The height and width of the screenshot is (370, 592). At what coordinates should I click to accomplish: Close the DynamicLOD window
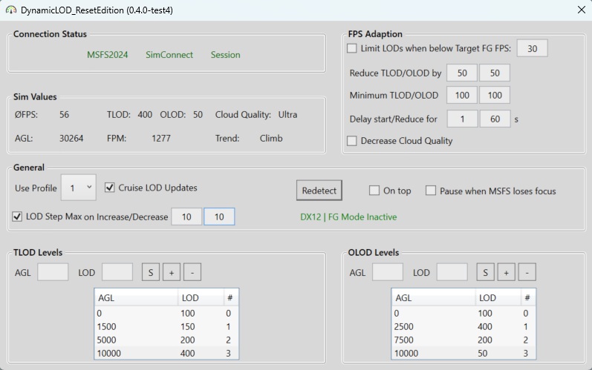click(582, 10)
